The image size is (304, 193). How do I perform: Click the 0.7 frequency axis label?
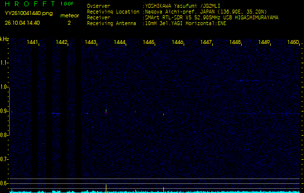tap(3, 159)
